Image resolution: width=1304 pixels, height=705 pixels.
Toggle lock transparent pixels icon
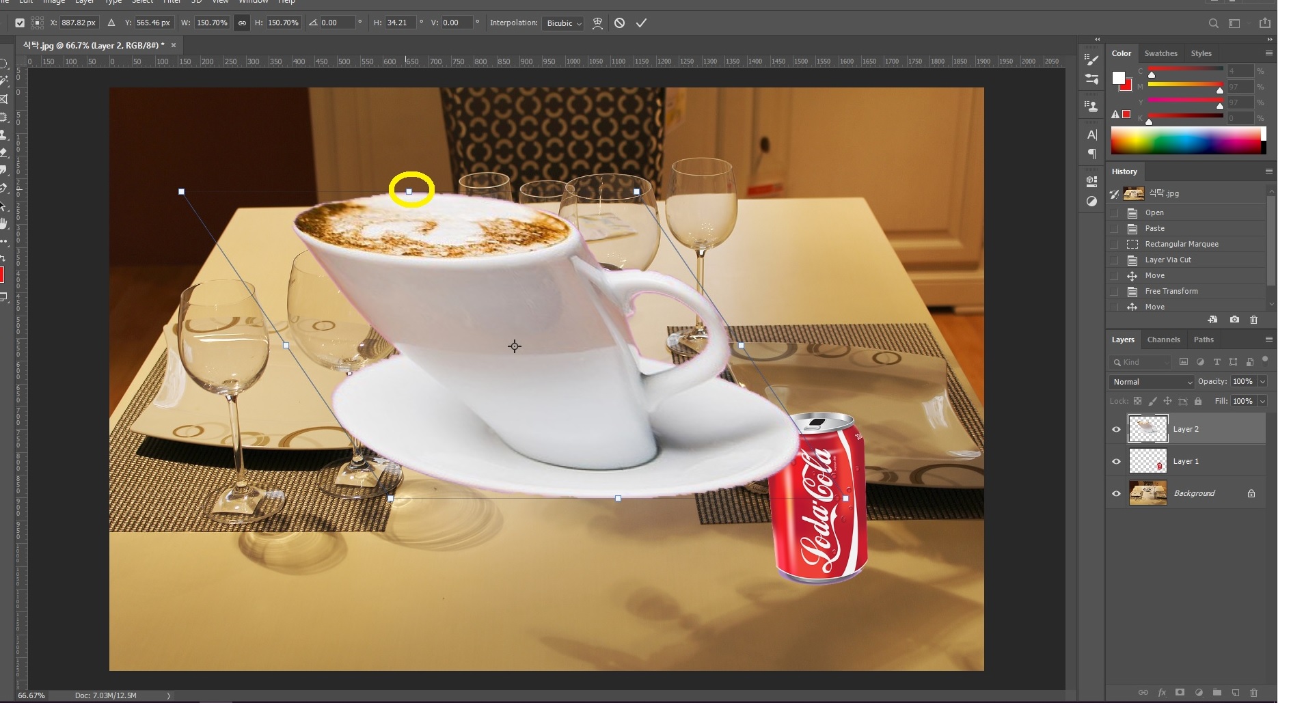[1137, 401]
